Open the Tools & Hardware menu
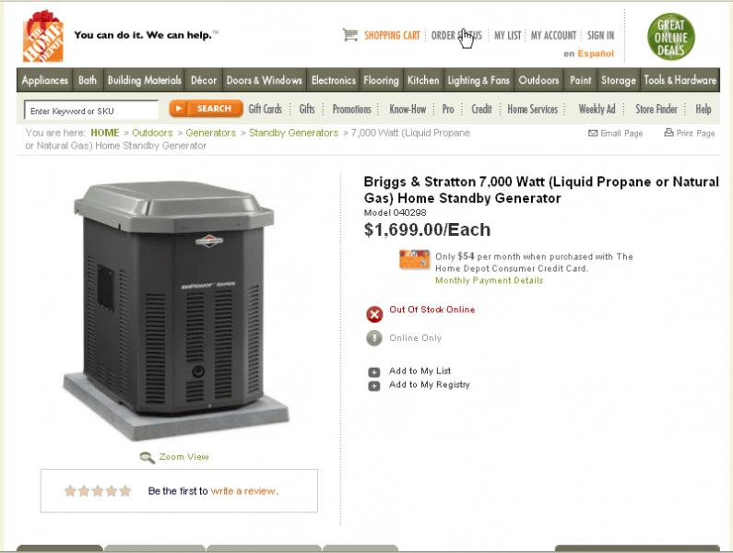 point(680,80)
